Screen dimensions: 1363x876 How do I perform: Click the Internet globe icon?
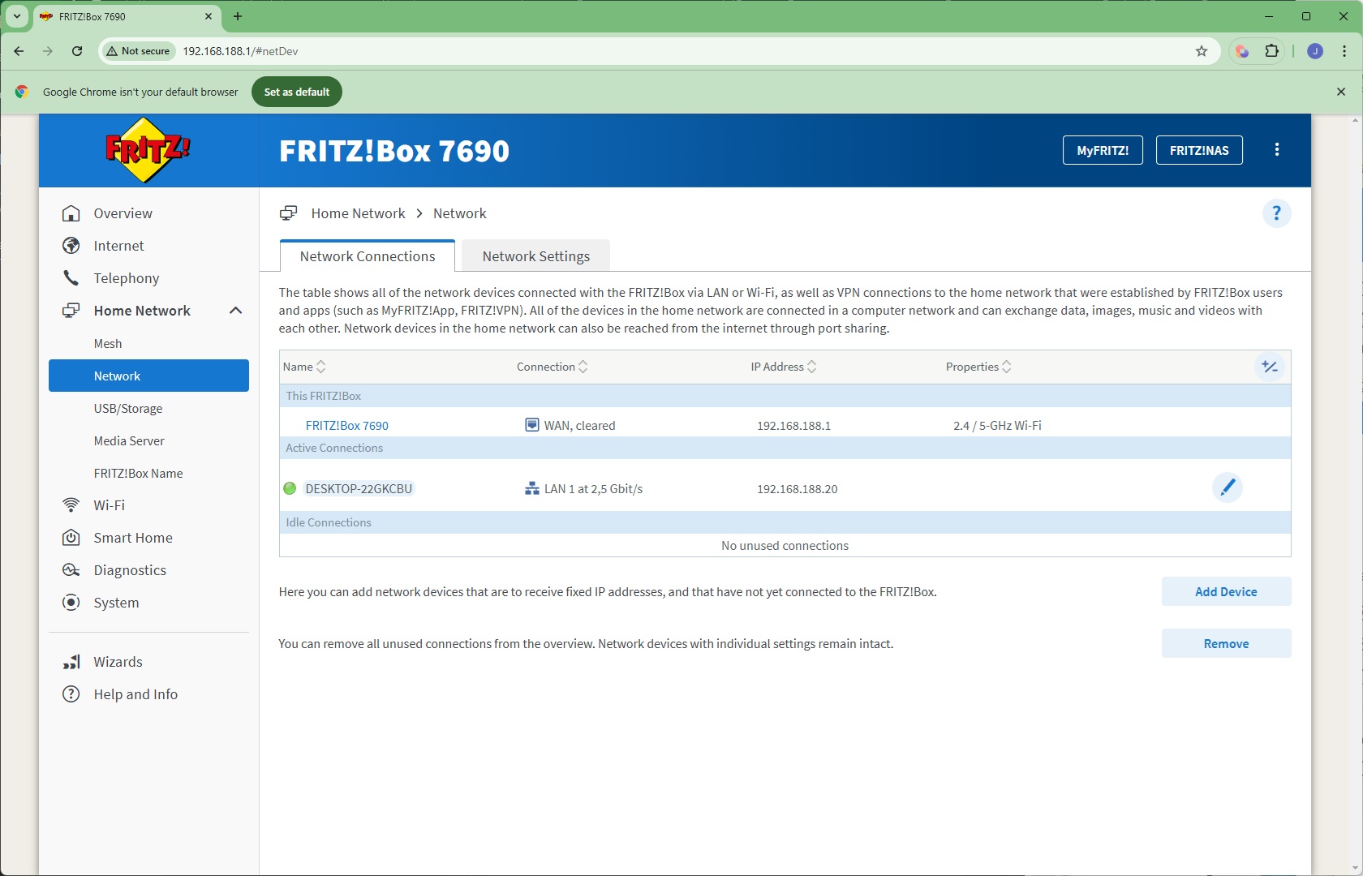point(71,246)
